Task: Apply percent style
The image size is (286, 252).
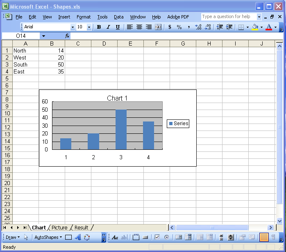Action: pyautogui.click(x=179, y=27)
